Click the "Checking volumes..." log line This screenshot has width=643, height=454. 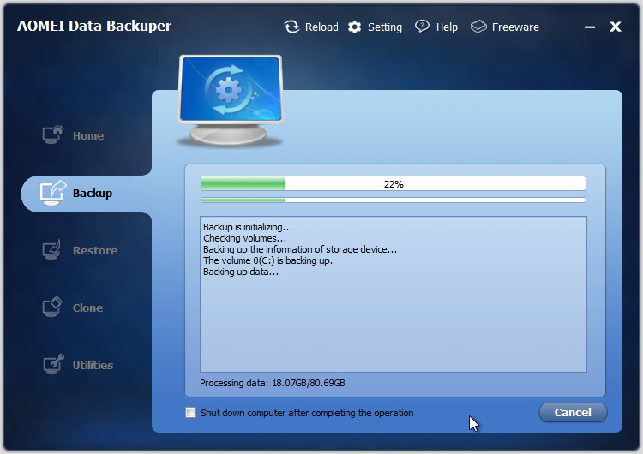click(244, 238)
